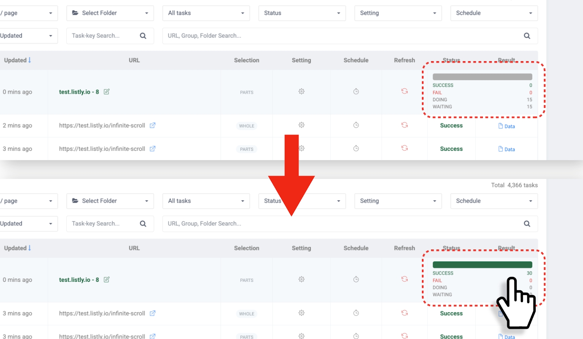Open external link icon in 2 mins ago row
This screenshot has width=583, height=339.
(153, 125)
